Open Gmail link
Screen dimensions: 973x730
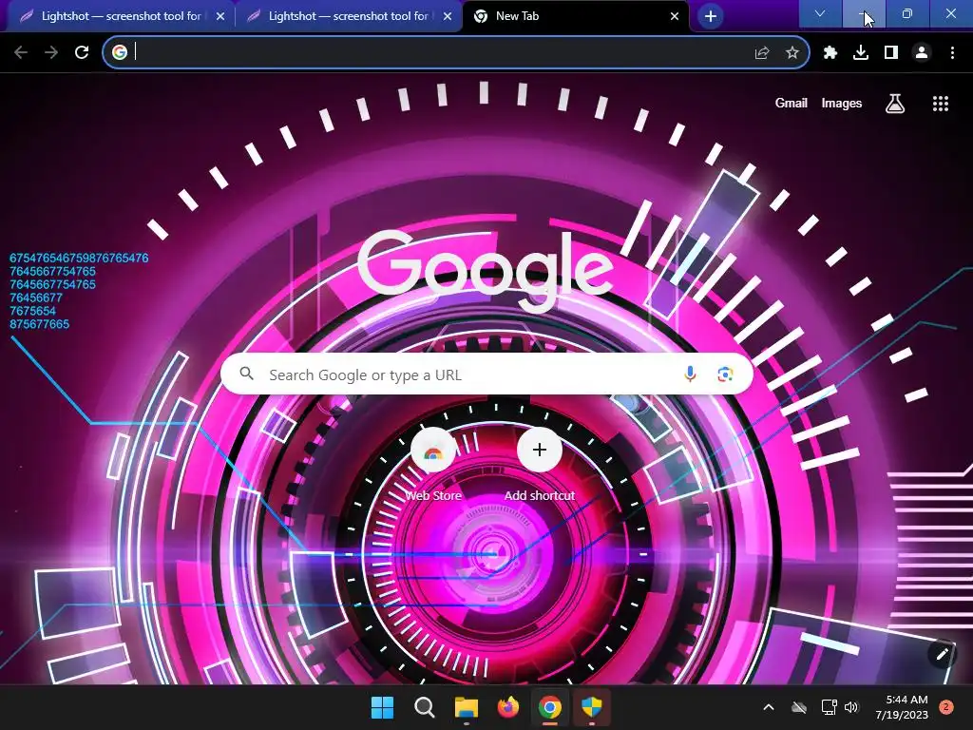point(792,103)
